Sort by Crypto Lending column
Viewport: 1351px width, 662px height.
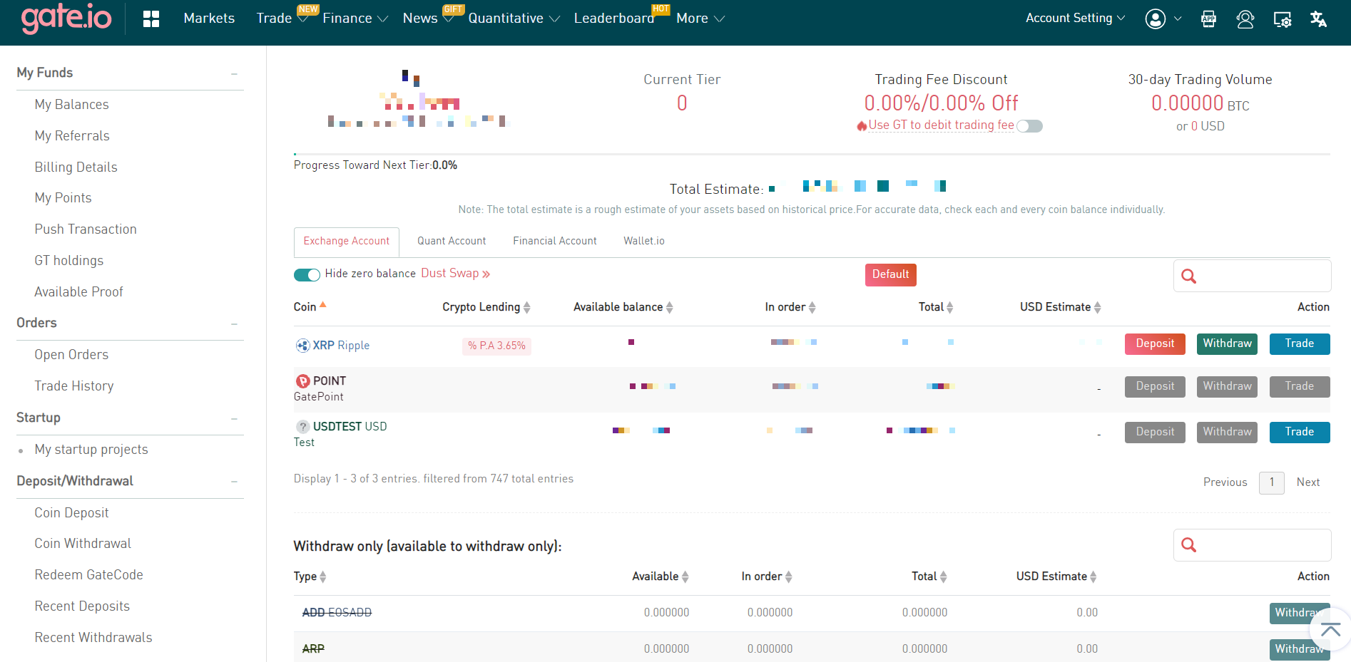[527, 307]
